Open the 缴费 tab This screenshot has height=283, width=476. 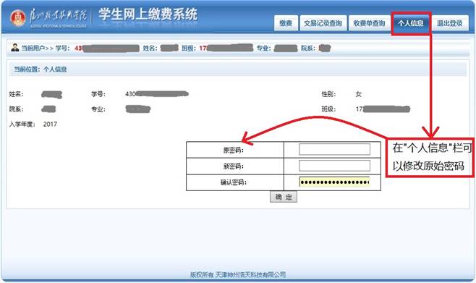(286, 23)
